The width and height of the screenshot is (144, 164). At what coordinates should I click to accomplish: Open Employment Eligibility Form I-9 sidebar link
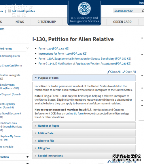7,106
